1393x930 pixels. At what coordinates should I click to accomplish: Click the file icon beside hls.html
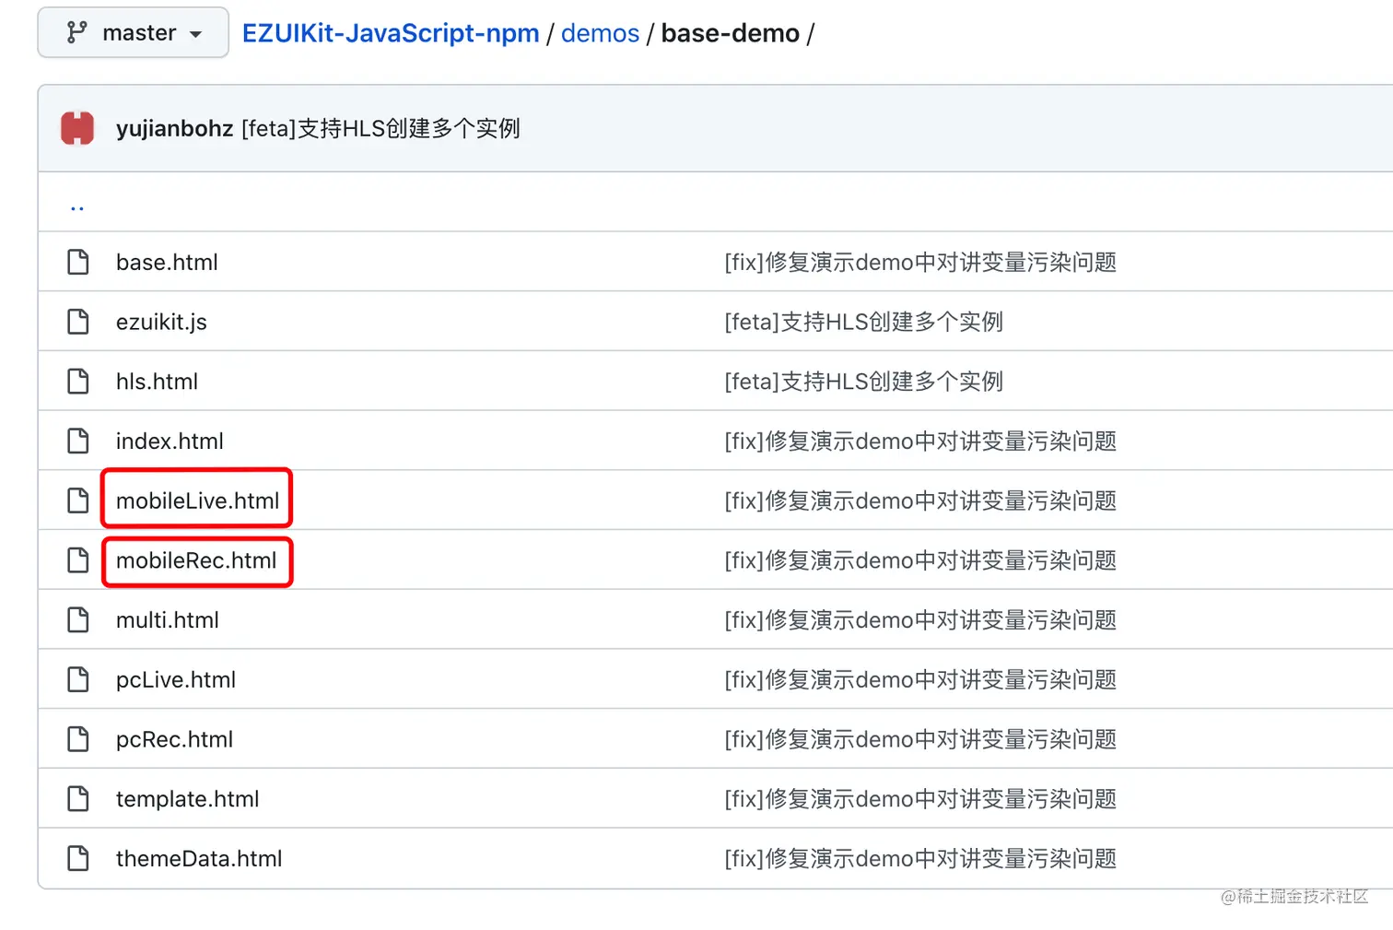click(77, 381)
